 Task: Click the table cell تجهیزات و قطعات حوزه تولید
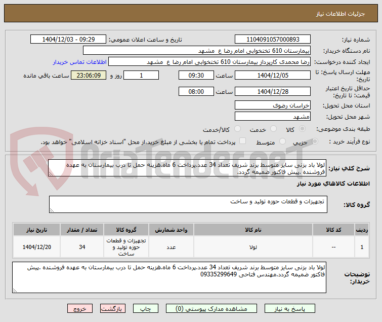[126, 247]
